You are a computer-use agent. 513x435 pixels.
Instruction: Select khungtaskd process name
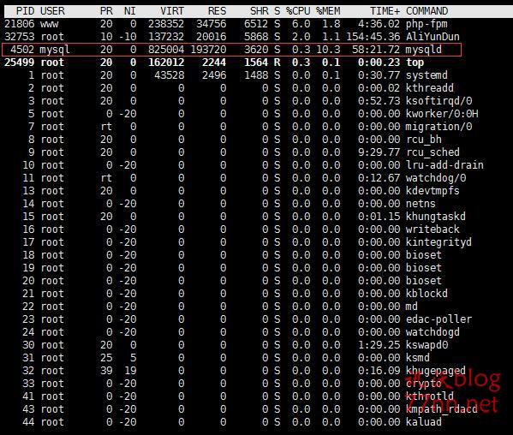coord(436,217)
